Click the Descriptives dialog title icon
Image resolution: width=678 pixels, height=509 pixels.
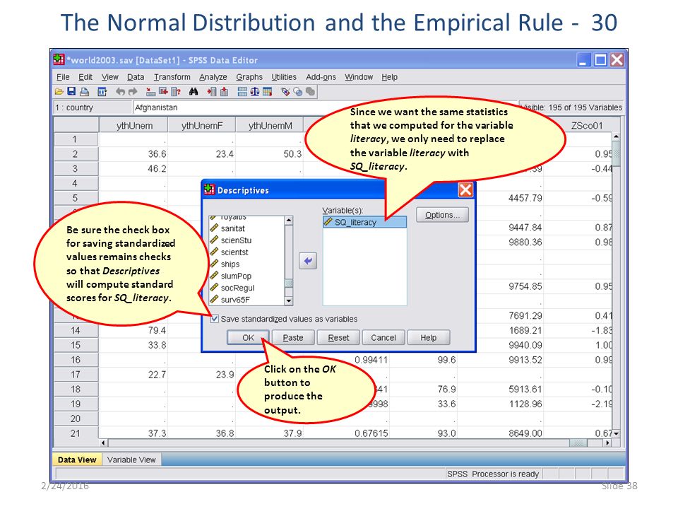coord(210,189)
